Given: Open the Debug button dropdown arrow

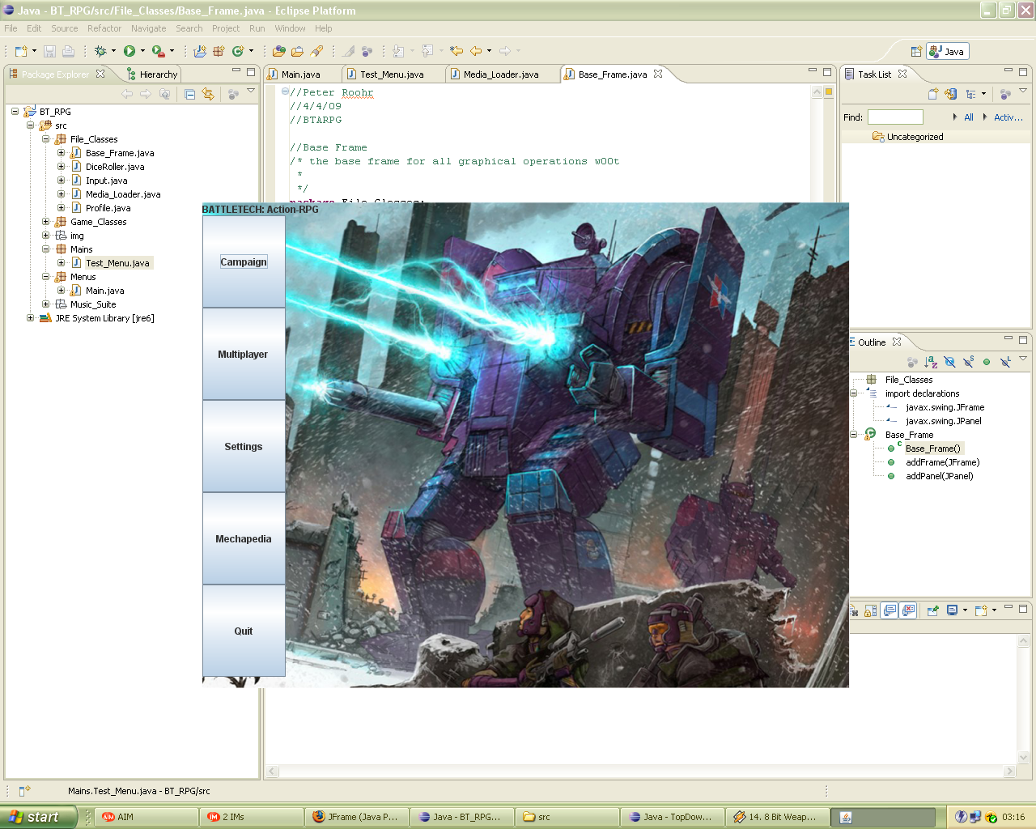Looking at the screenshot, I should click(113, 51).
